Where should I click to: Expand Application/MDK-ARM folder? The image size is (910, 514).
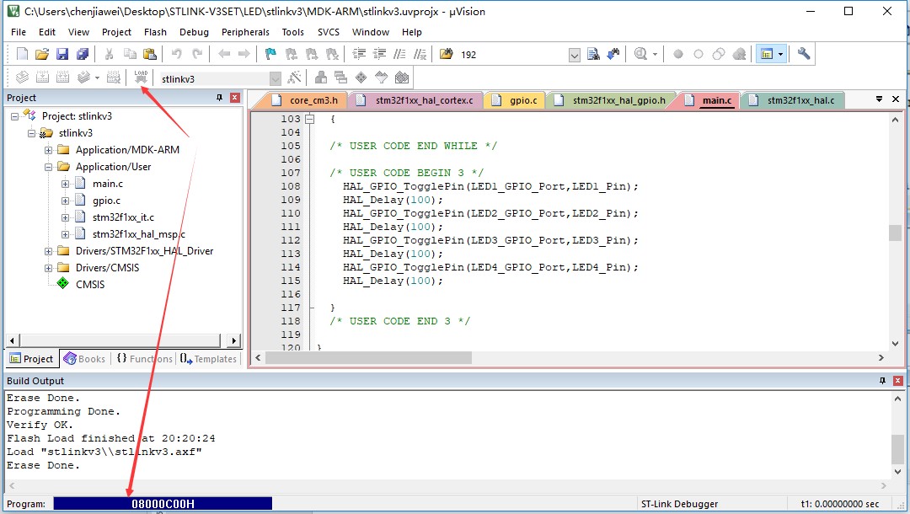pos(48,150)
